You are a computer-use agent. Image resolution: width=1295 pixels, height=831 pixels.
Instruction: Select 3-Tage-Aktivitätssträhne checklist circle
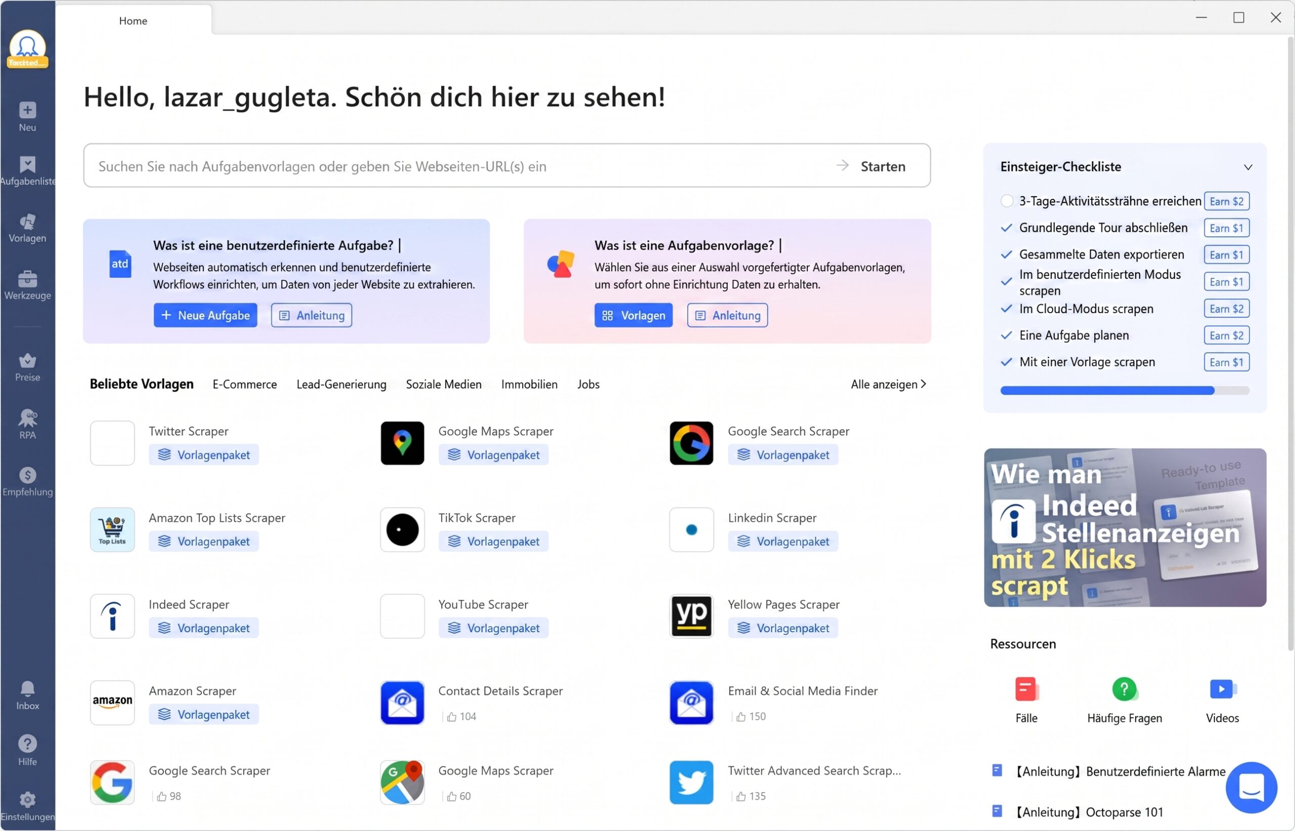[1006, 201]
